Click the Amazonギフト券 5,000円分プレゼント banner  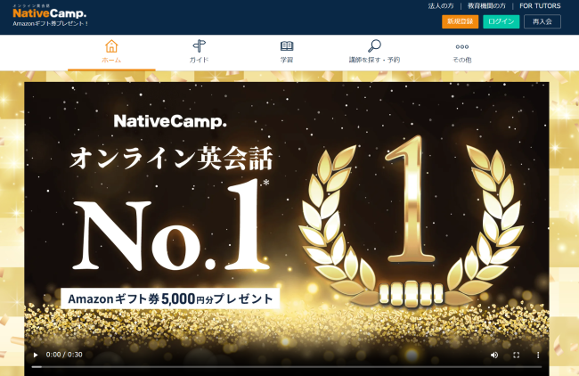170,298
